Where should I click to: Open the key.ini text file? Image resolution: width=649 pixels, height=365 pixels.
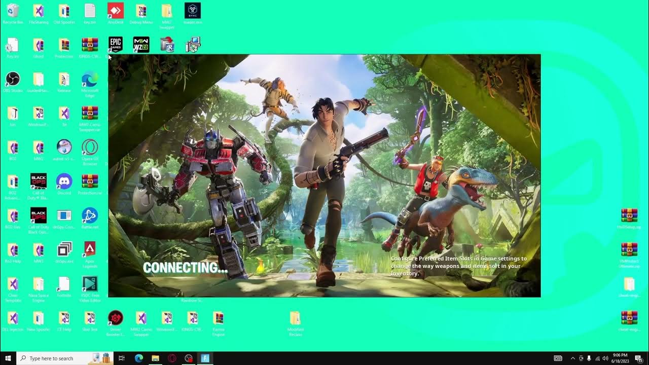click(90, 14)
